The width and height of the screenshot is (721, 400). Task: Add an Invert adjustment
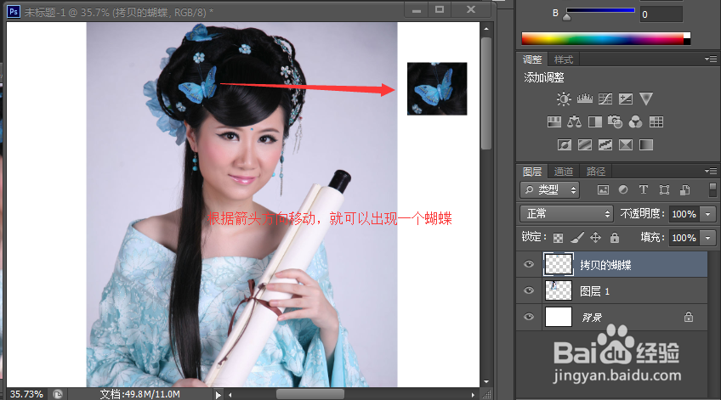pos(565,145)
